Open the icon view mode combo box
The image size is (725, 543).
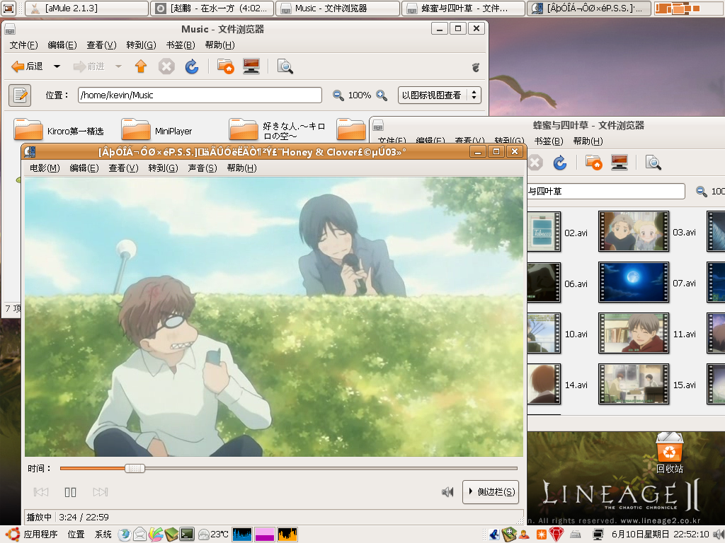click(439, 95)
